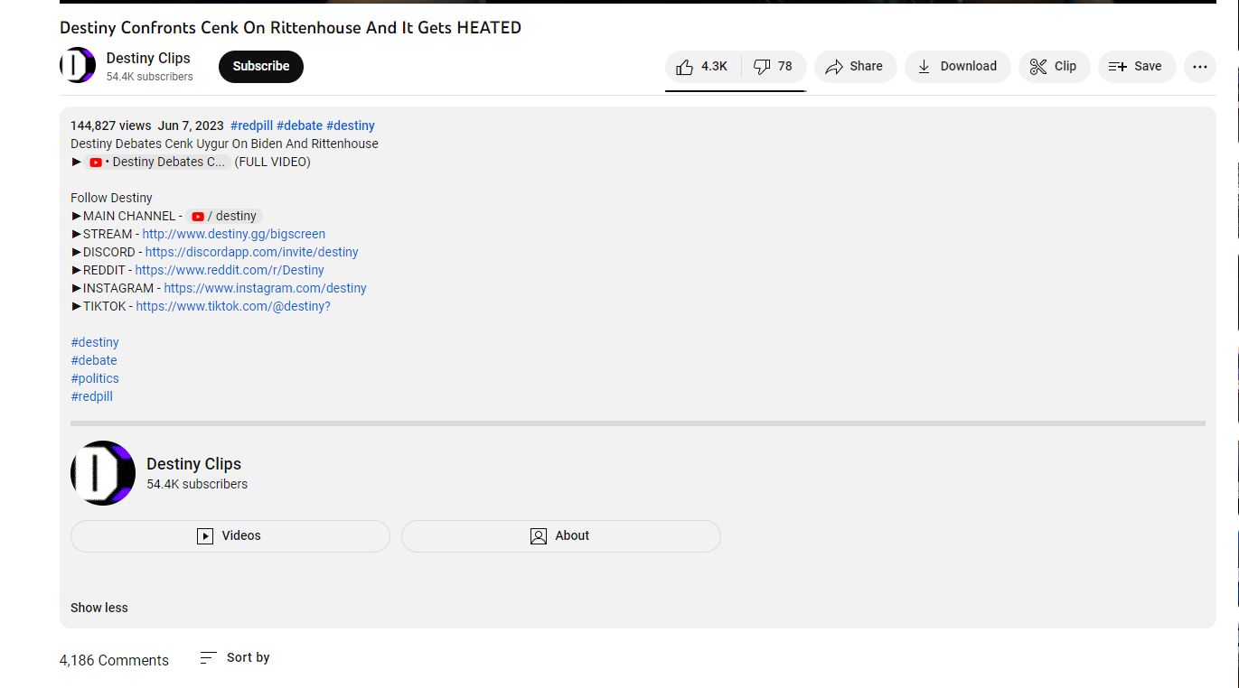Open Destiny Clips avatar beside the title

[78, 66]
